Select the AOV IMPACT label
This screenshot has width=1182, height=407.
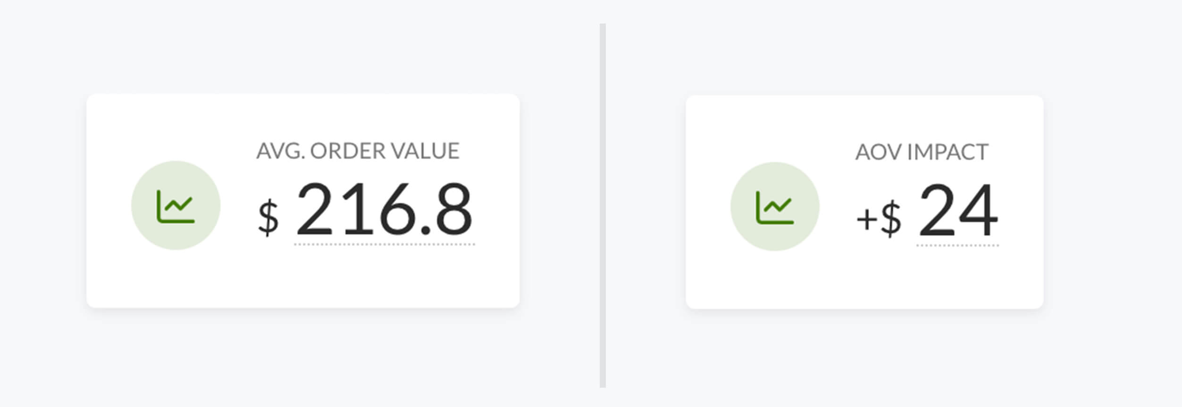(922, 152)
